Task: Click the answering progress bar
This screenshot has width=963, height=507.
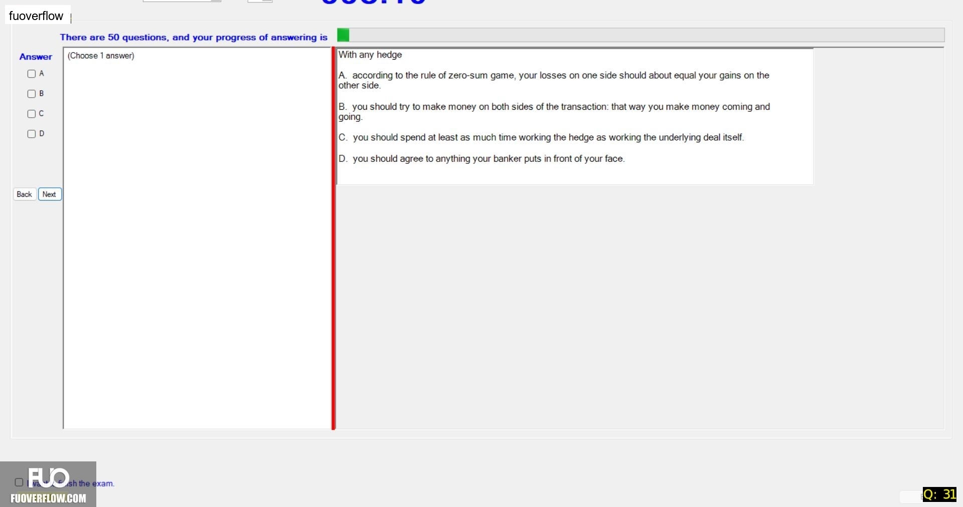Action: click(x=640, y=35)
